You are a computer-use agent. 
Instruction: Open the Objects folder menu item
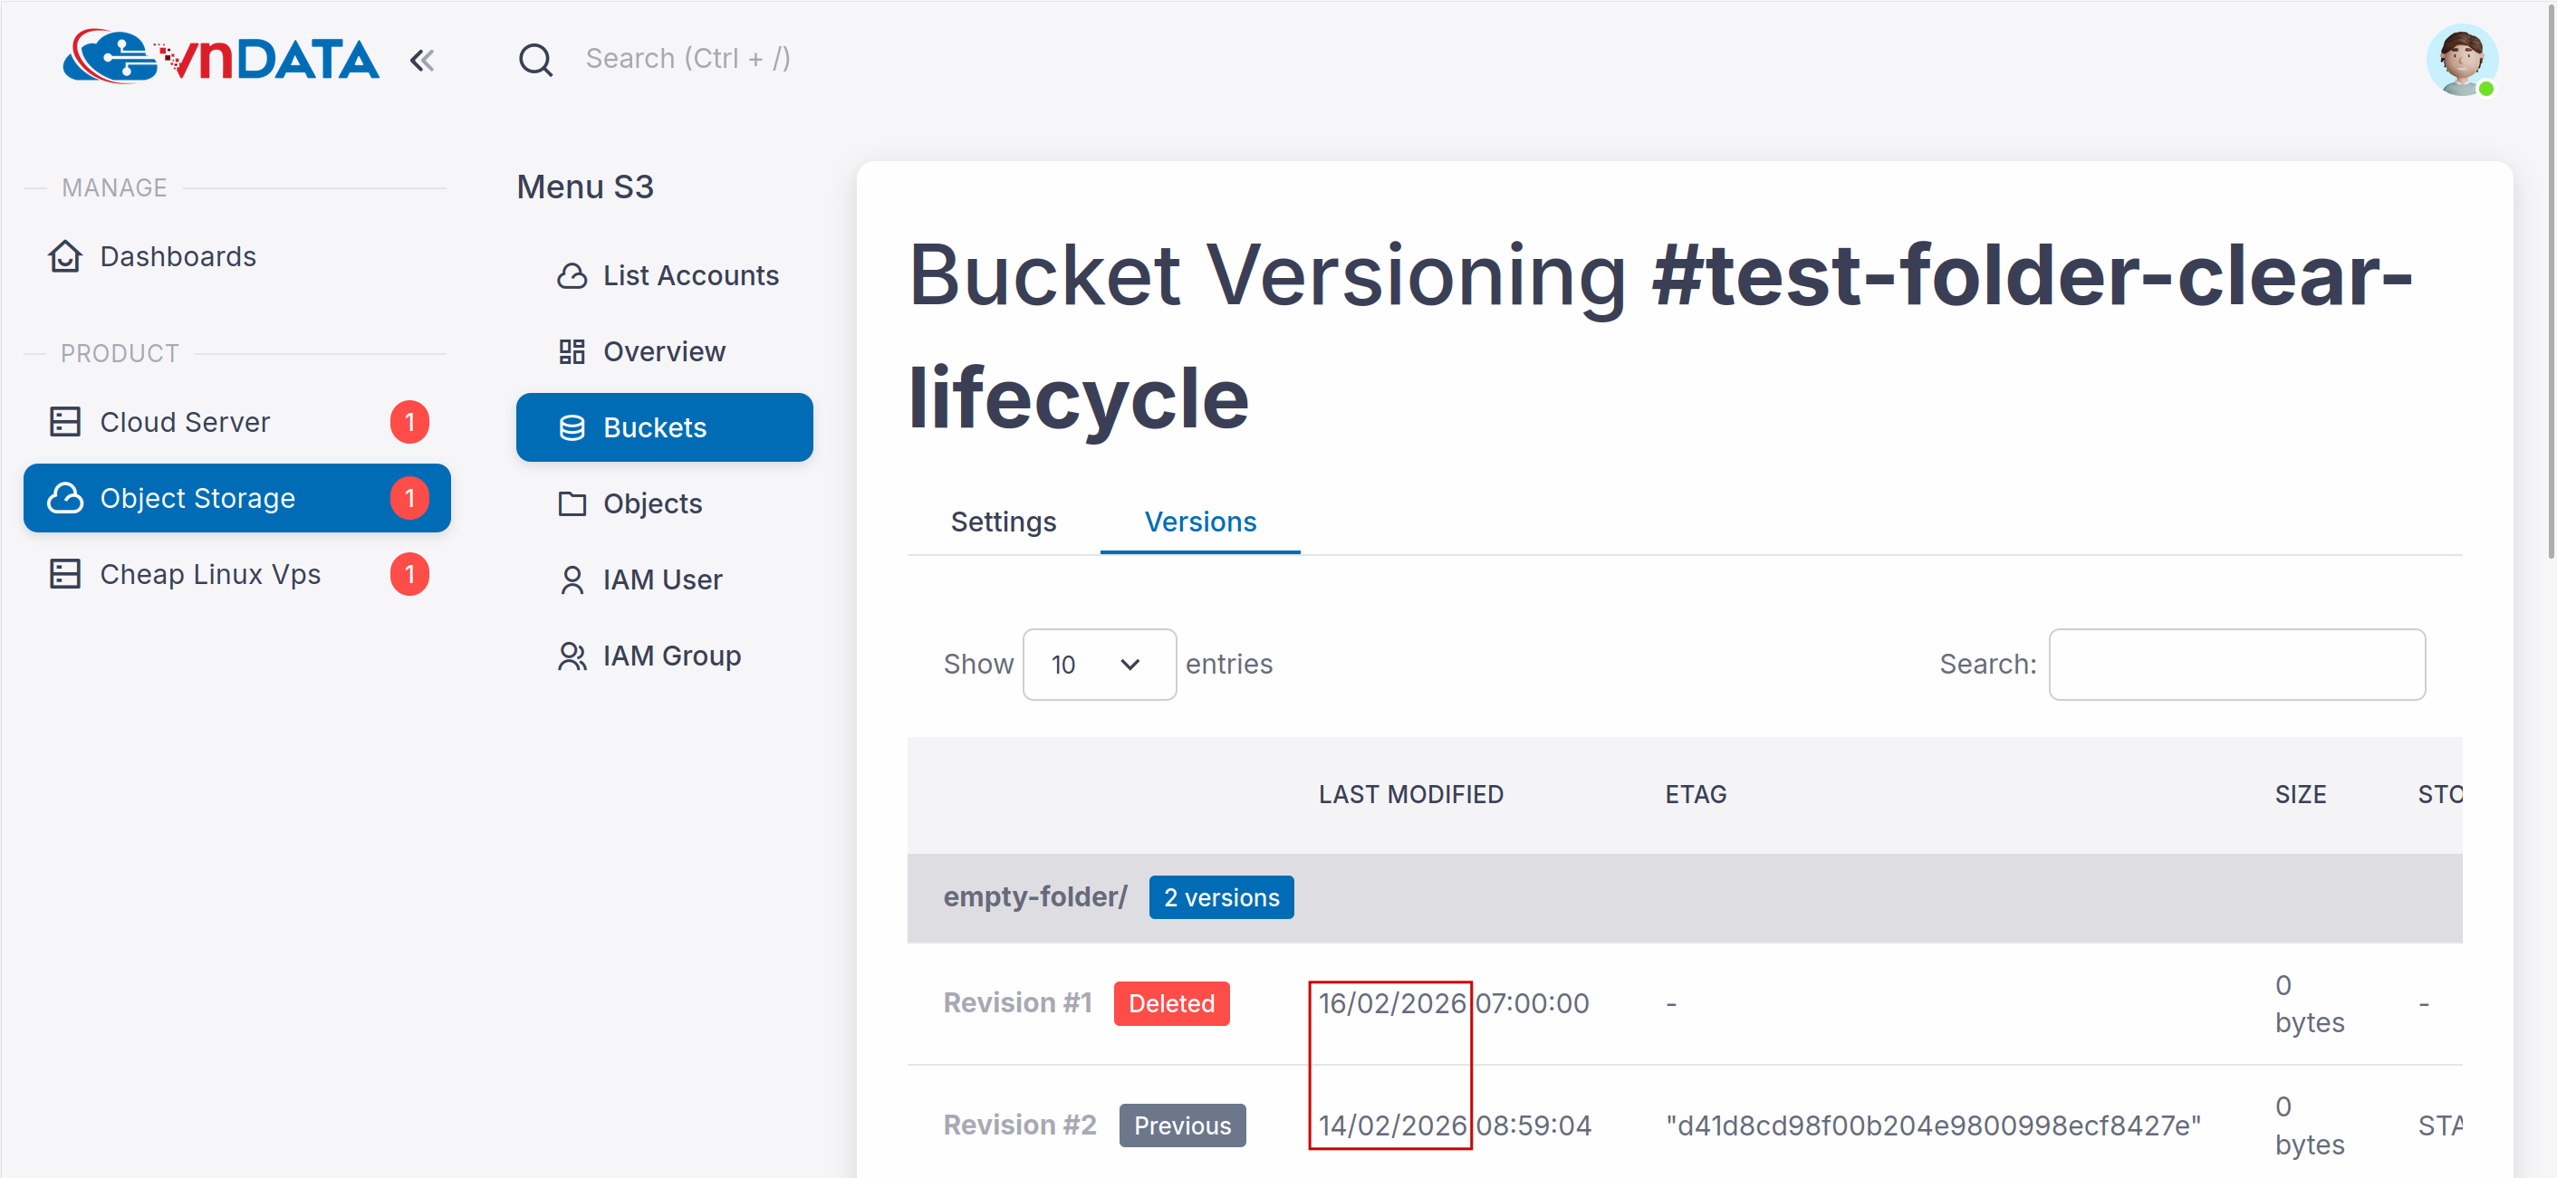[652, 503]
